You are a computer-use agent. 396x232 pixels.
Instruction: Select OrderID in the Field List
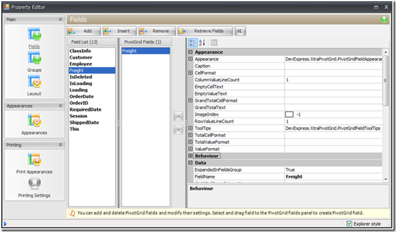[92, 103]
